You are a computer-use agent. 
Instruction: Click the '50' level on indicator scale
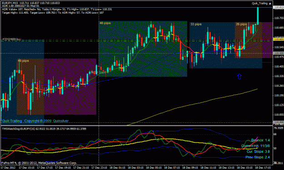(275, 148)
